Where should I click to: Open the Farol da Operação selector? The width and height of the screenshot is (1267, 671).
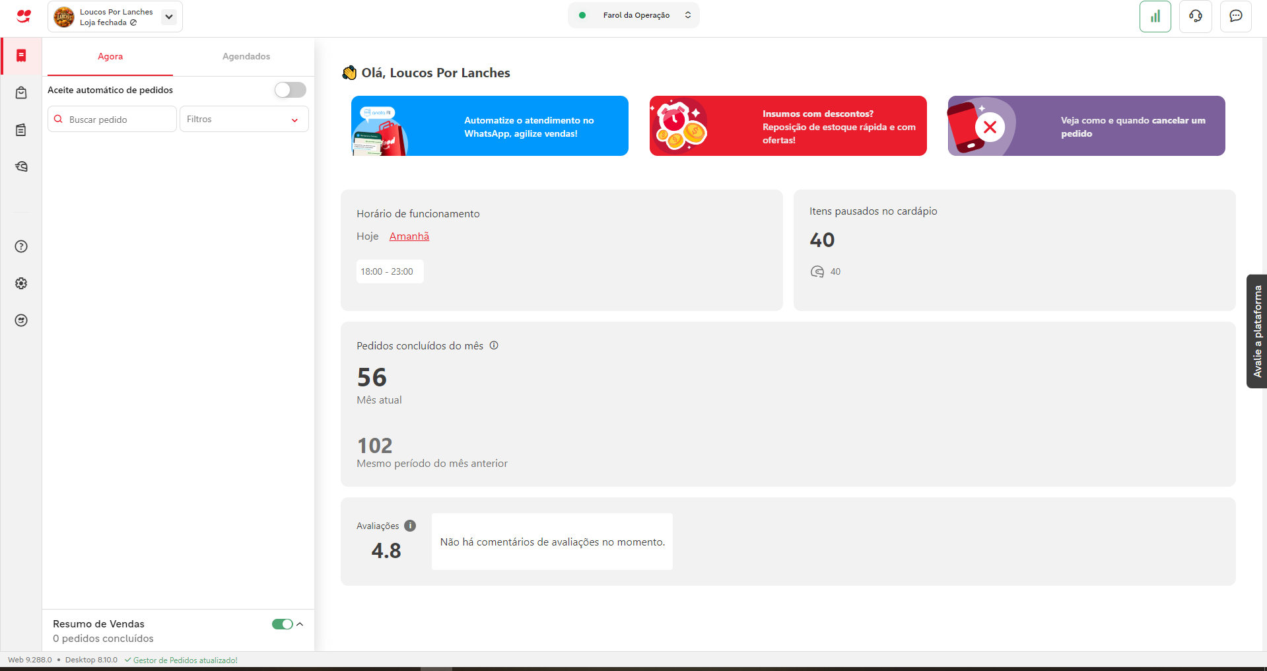click(x=634, y=15)
